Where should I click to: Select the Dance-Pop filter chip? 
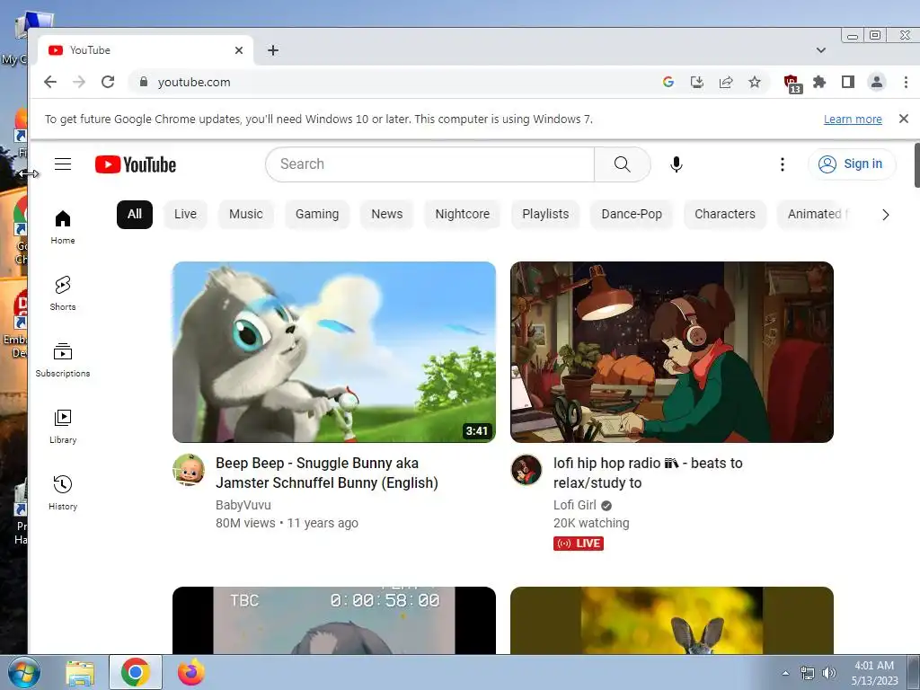632,214
